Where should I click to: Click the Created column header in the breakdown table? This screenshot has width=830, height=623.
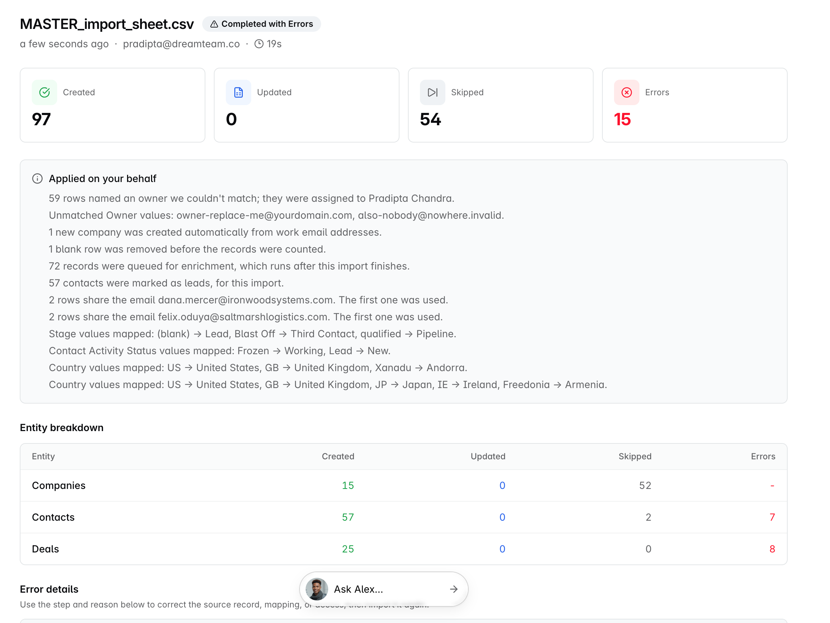[x=338, y=456]
